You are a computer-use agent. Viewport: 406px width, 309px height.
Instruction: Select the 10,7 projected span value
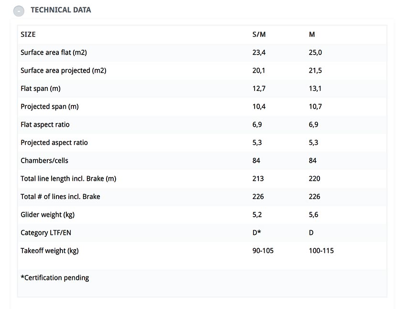[x=315, y=107]
